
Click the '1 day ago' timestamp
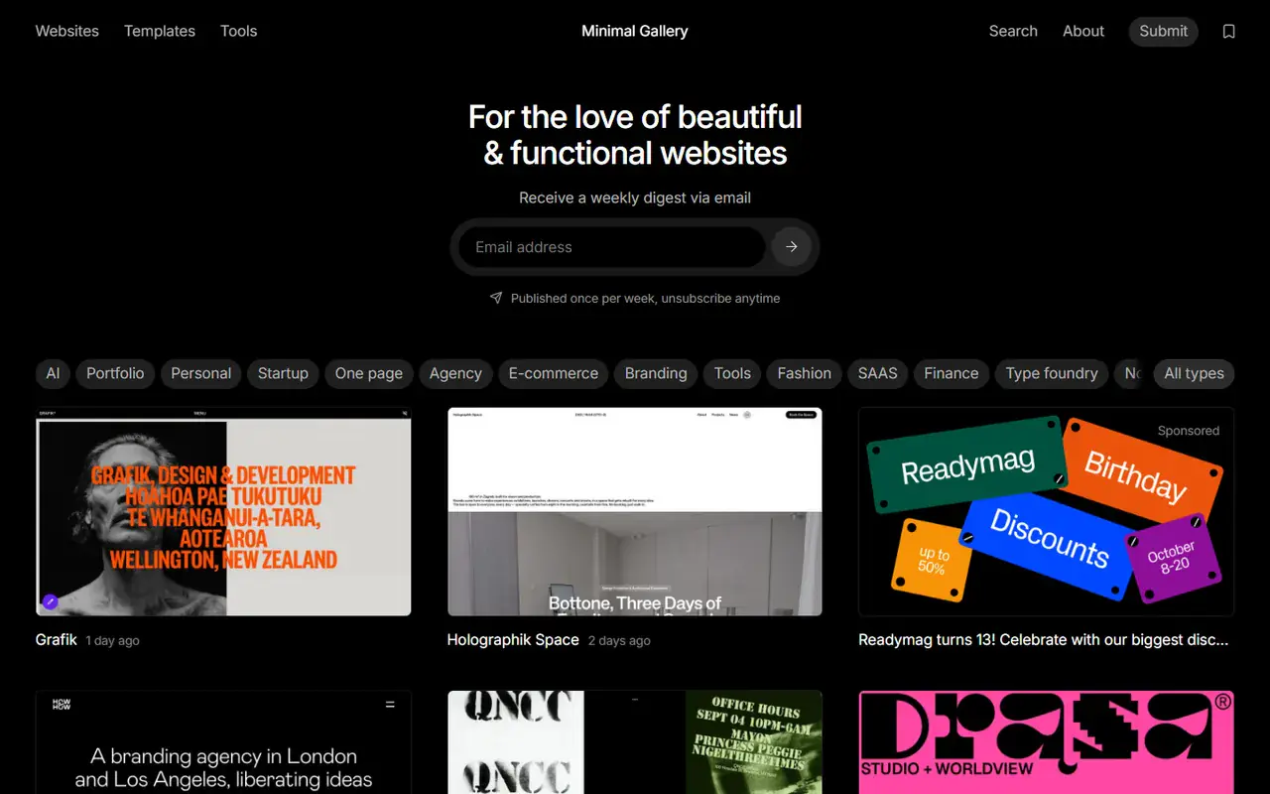click(x=113, y=641)
